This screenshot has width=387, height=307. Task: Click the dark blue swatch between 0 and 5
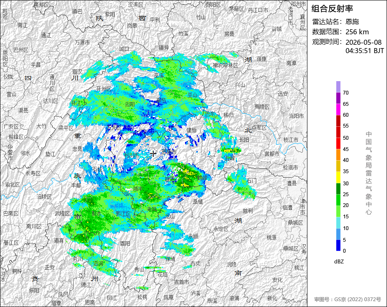(338, 246)
